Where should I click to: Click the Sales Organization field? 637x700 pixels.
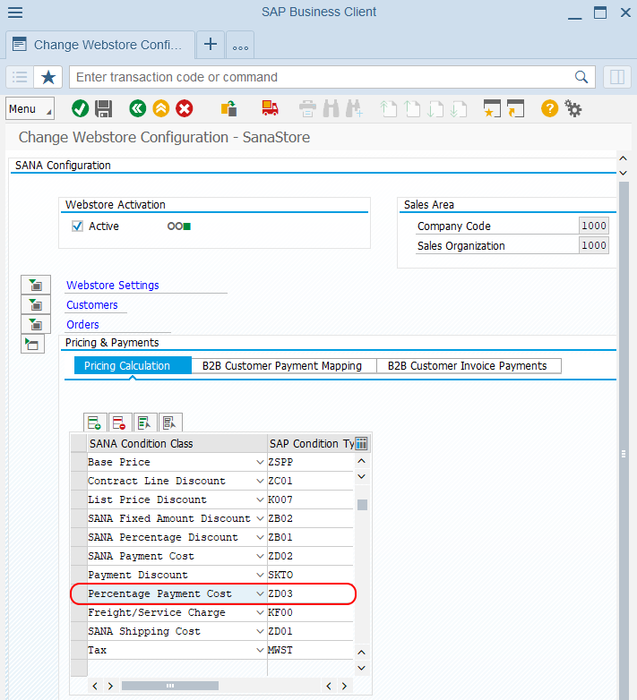(593, 245)
